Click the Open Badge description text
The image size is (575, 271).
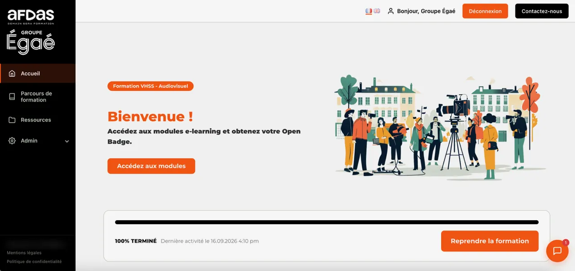204,136
